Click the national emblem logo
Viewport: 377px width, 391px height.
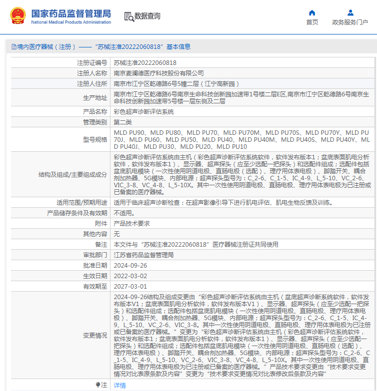[x=16, y=16]
